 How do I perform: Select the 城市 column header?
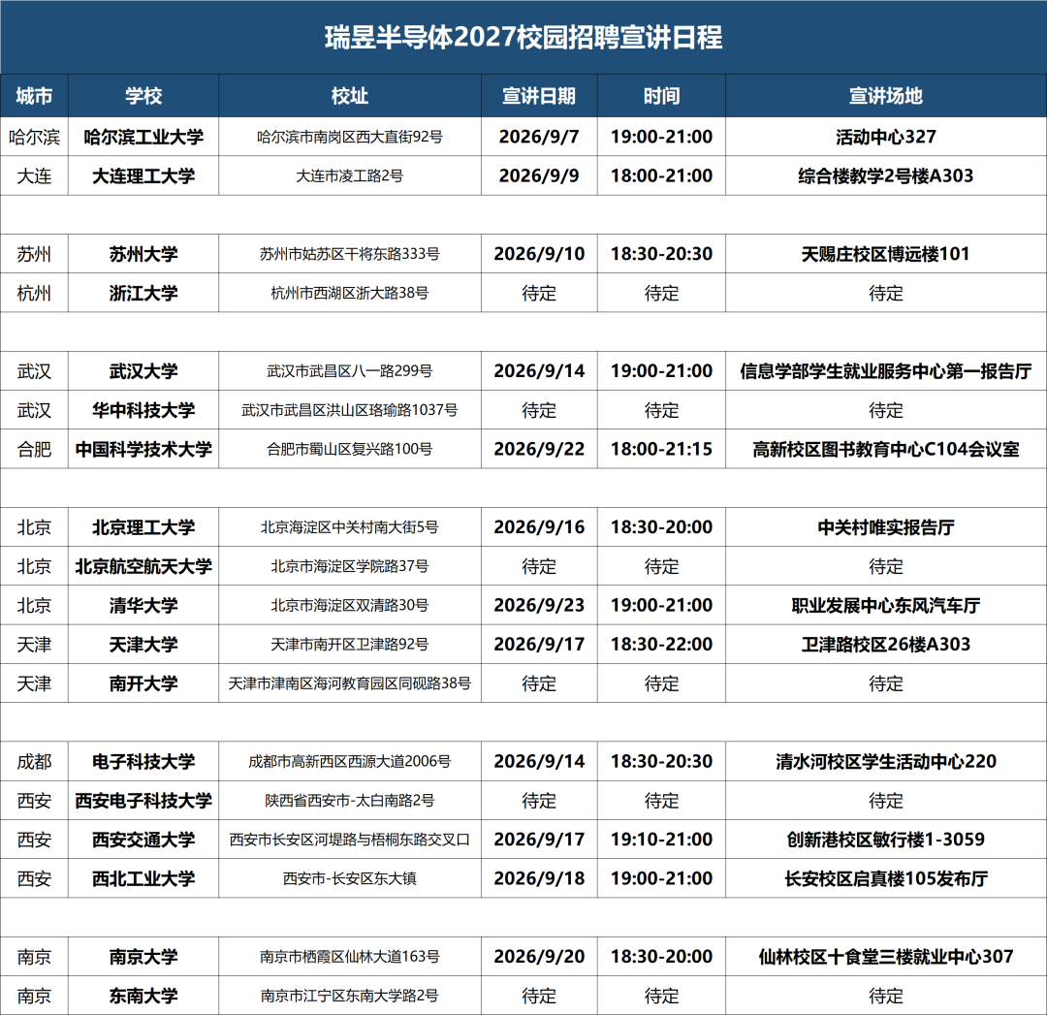coord(34,96)
